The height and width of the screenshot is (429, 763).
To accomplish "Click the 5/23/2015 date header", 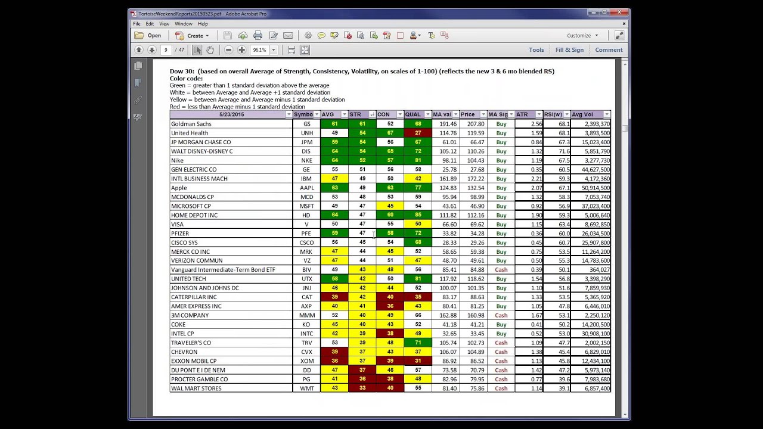I will 231,114.
